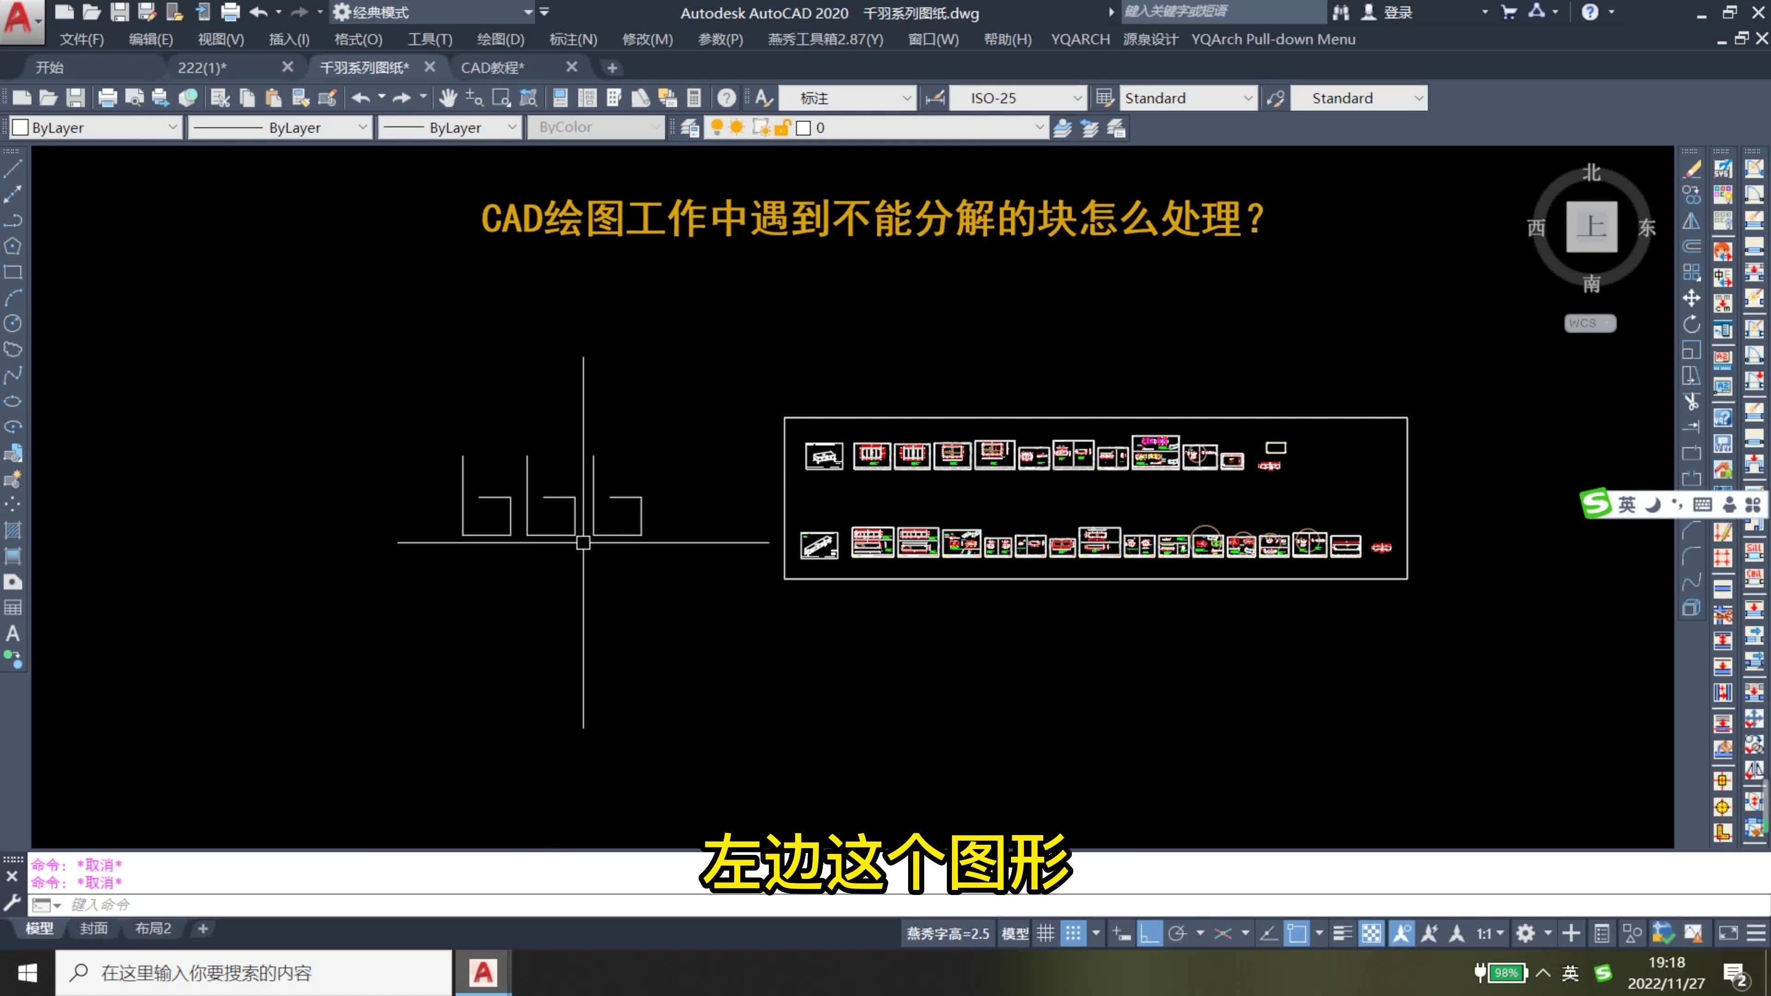Toggle lineweight display in status bar
This screenshot has height=996, width=1771.
(x=1342, y=933)
